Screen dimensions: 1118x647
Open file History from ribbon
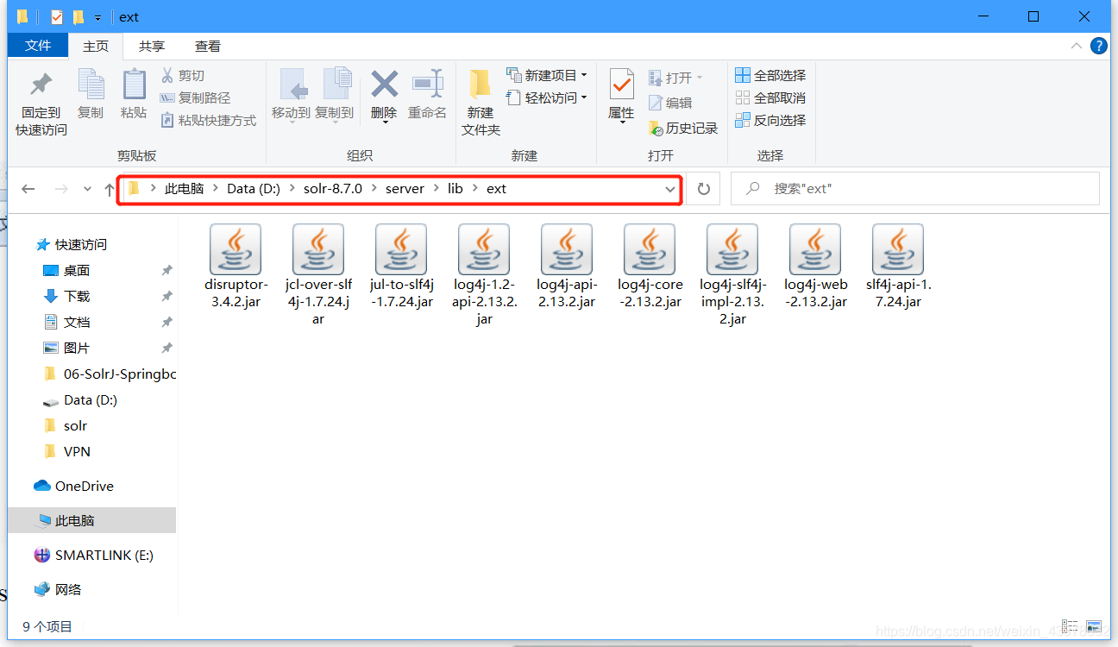pos(683,128)
